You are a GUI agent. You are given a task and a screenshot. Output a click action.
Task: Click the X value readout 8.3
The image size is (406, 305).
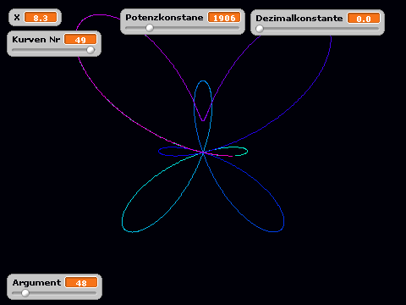point(41,18)
